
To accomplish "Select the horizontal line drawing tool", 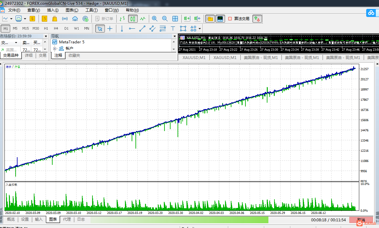I will coord(132,29).
